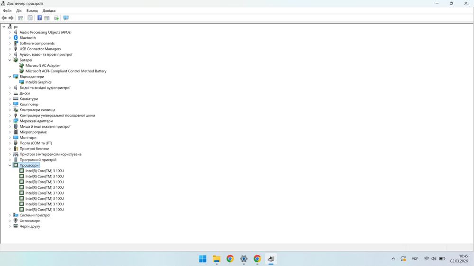Open Settings gear icon in the taskbar
The height and width of the screenshot is (266, 474).
coord(244,259)
